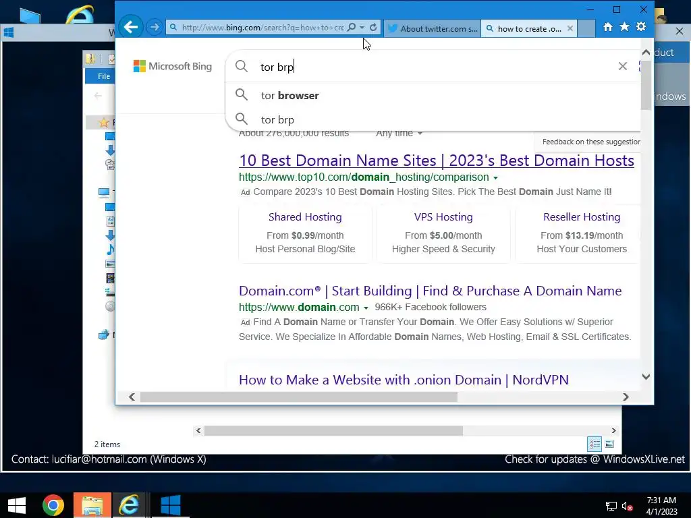Click the IE vertical scrollbar down arrow

coord(646,376)
